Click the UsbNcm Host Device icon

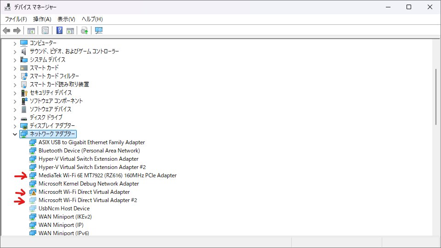33,209
